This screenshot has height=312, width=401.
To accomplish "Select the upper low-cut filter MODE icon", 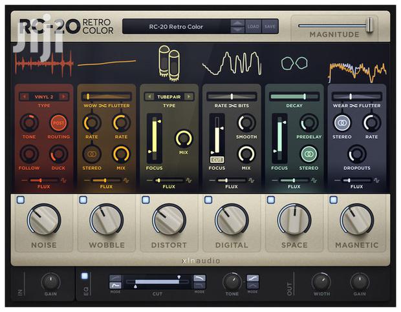I will (115, 278).
